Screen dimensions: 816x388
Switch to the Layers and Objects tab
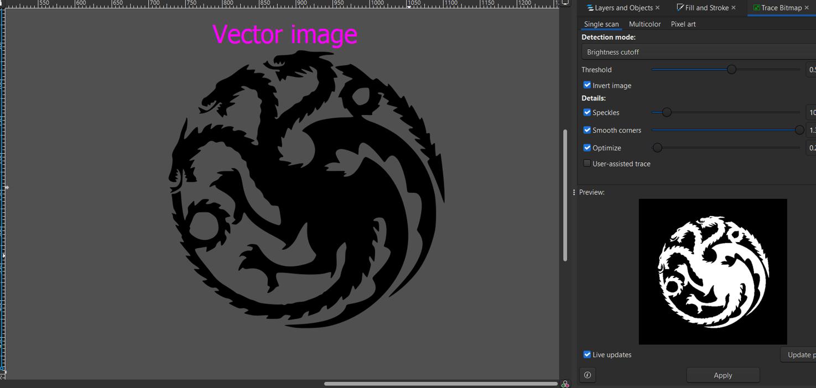(623, 8)
